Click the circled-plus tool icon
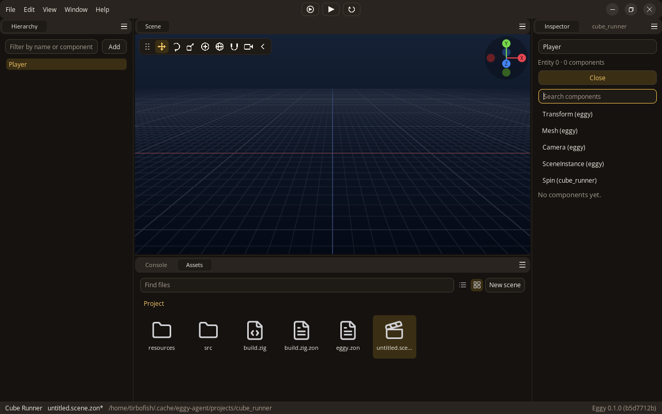 205,47
